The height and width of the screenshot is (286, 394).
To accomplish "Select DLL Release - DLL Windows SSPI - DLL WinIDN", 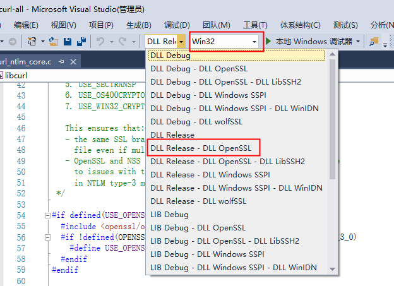I will point(236,188).
